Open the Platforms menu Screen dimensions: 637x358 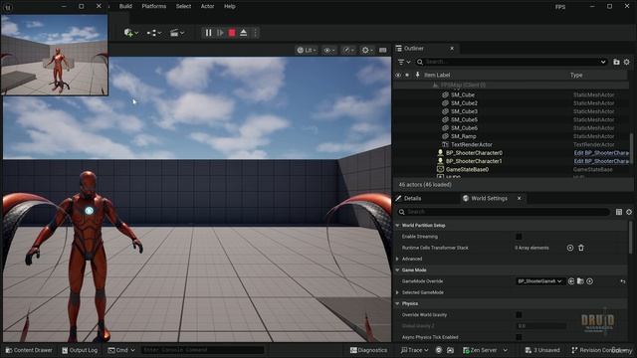pos(154,7)
